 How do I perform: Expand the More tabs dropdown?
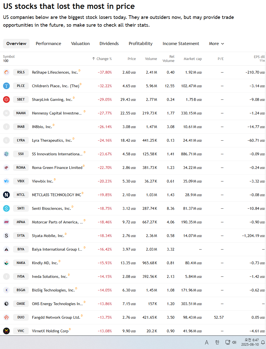click(216, 44)
